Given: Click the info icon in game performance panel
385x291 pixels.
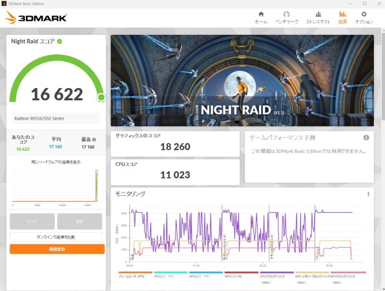Looking at the screenshot, I should pos(366,138).
